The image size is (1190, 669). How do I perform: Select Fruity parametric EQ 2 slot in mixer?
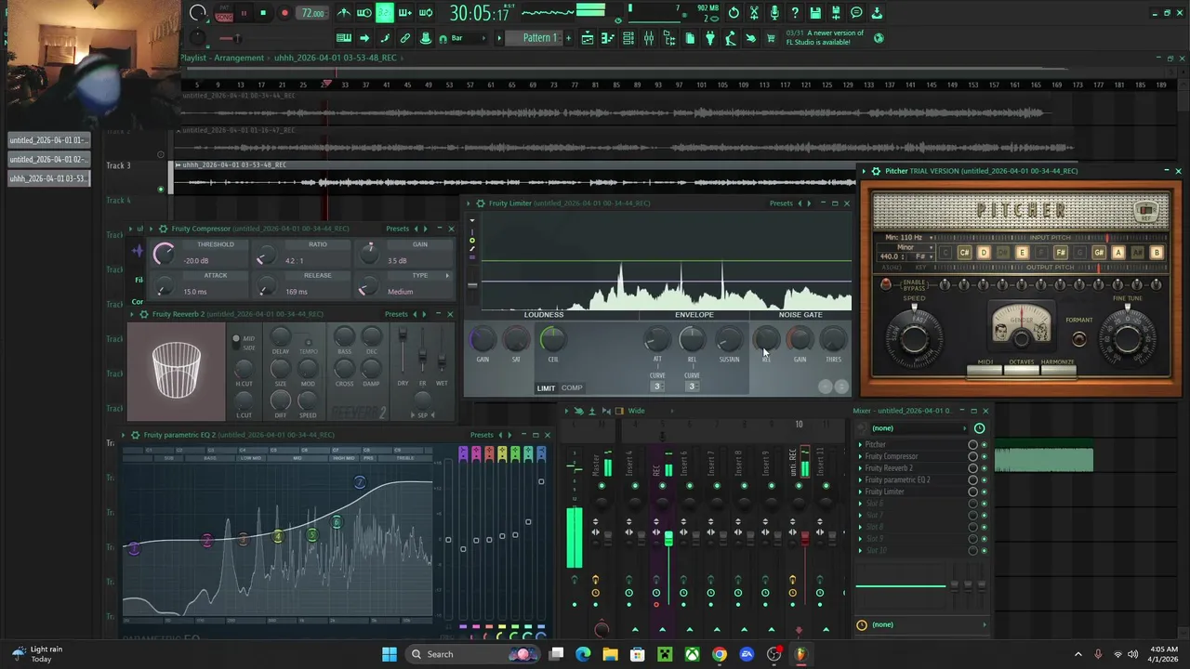pyautogui.click(x=911, y=479)
